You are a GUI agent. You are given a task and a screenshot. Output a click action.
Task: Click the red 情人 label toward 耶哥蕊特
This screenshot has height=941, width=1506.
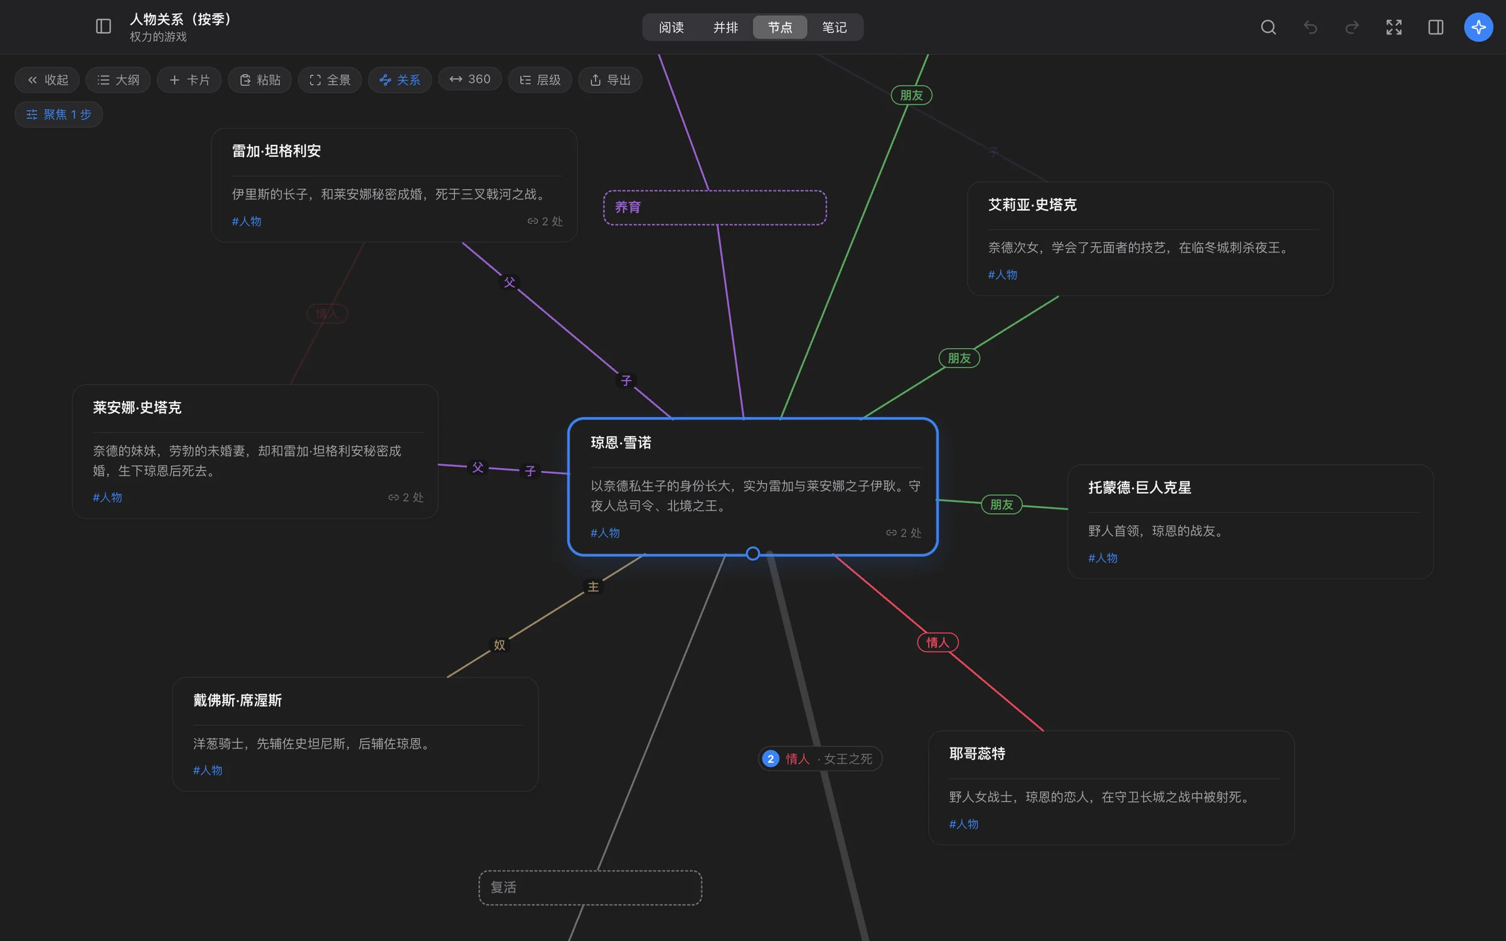(x=937, y=642)
